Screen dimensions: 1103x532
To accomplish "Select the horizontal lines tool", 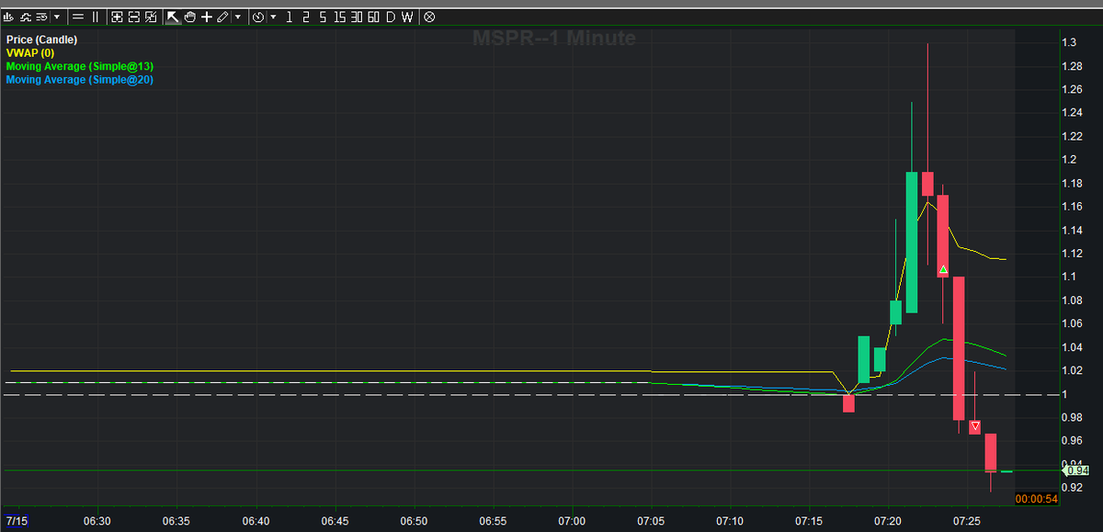I will 78,17.
